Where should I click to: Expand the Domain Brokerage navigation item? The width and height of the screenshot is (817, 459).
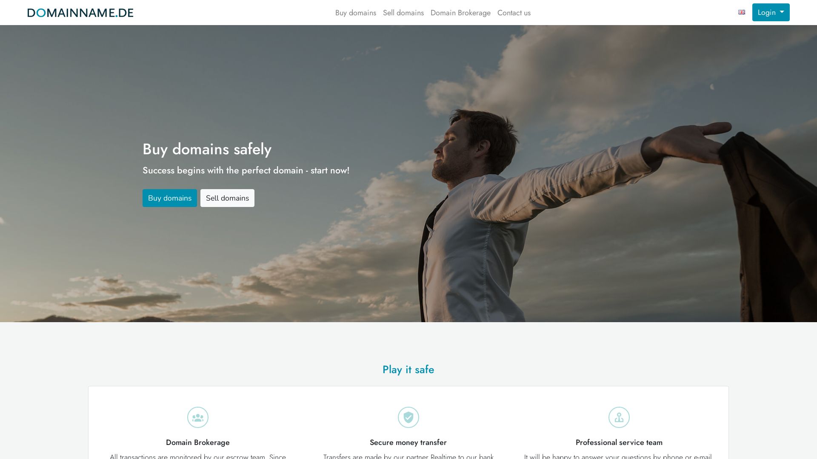(x=461, y=12)
